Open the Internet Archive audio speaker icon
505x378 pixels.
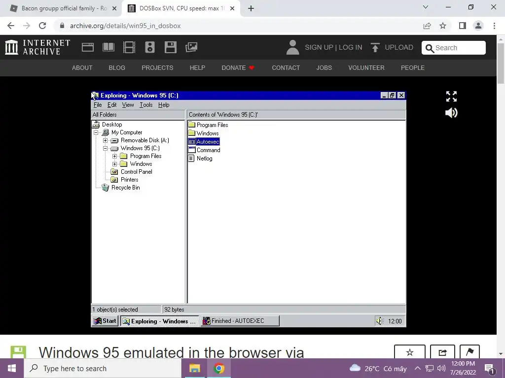pyautogui.click(x=150, y=47)
